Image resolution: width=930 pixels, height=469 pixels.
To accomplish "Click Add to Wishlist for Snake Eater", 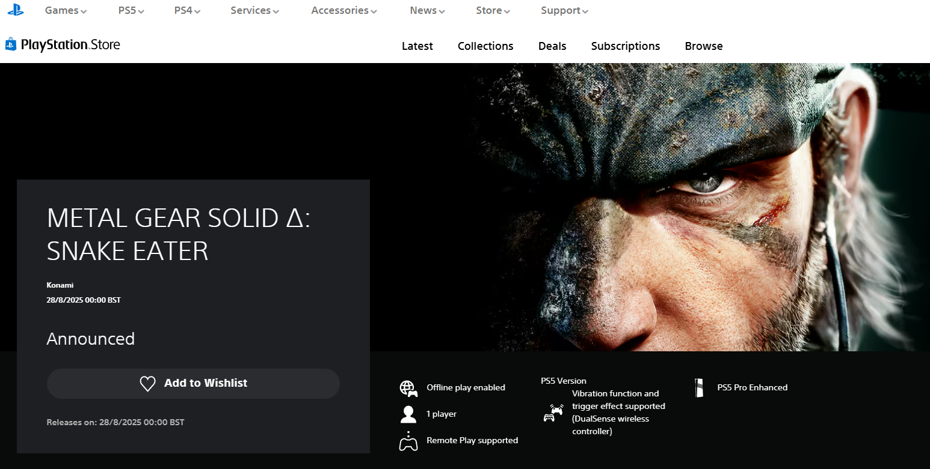I will pyautogui.click(x=193, y=383).
